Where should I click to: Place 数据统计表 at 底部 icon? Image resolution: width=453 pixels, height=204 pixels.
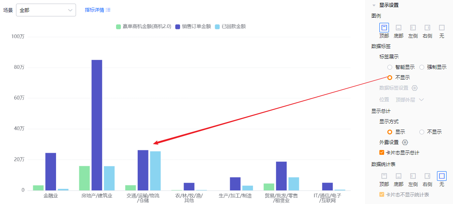[399, 176]
